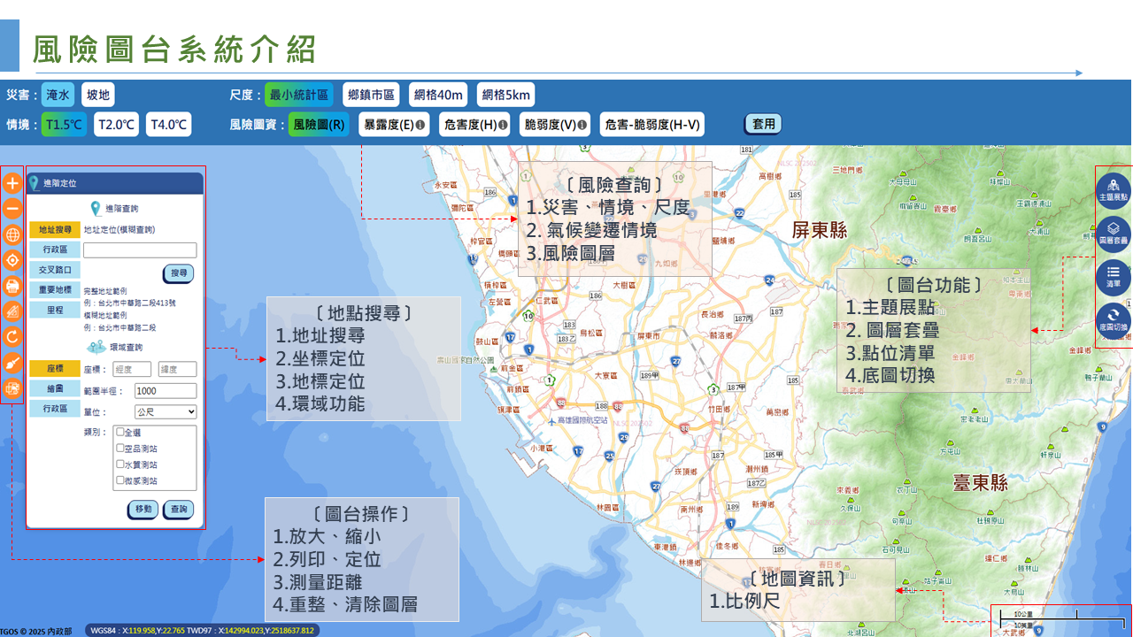Choose the T4.0℃ scenario

[x=169, y=125]
